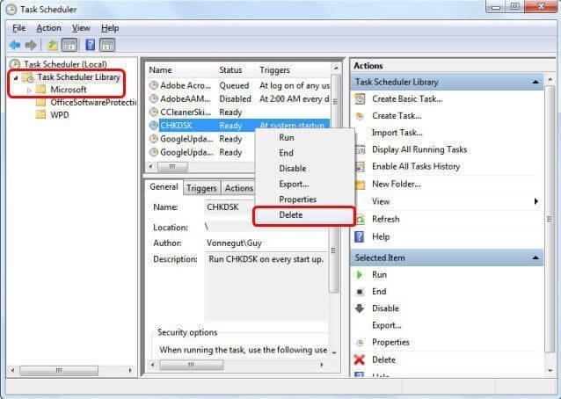Click Create Basic Task... in Actions pane
561x399 pixels.
coord(407,99)
